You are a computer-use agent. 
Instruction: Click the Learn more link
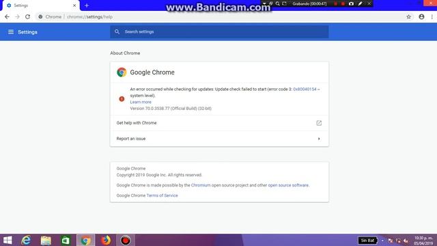tap(141, 102)
